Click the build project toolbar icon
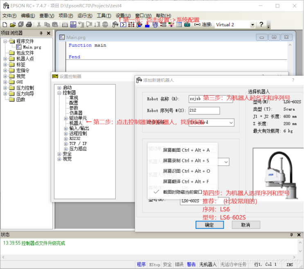Screen dimensions: 304x269 pos(65,25)
